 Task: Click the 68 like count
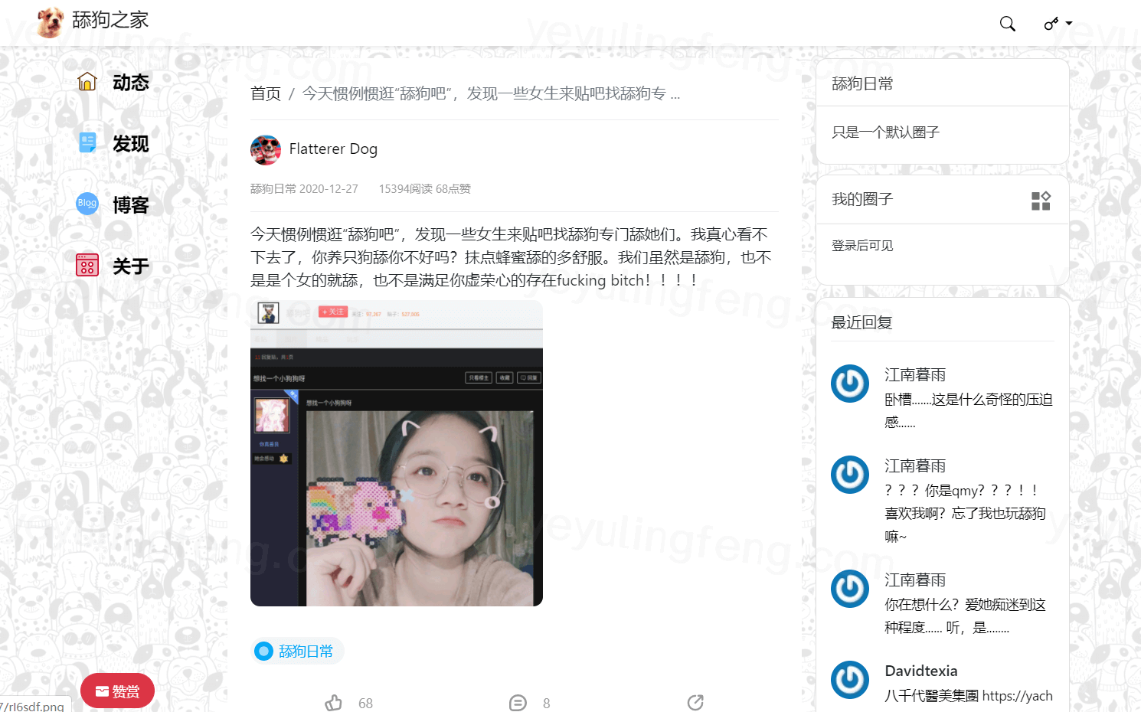(x=365, y=704)
